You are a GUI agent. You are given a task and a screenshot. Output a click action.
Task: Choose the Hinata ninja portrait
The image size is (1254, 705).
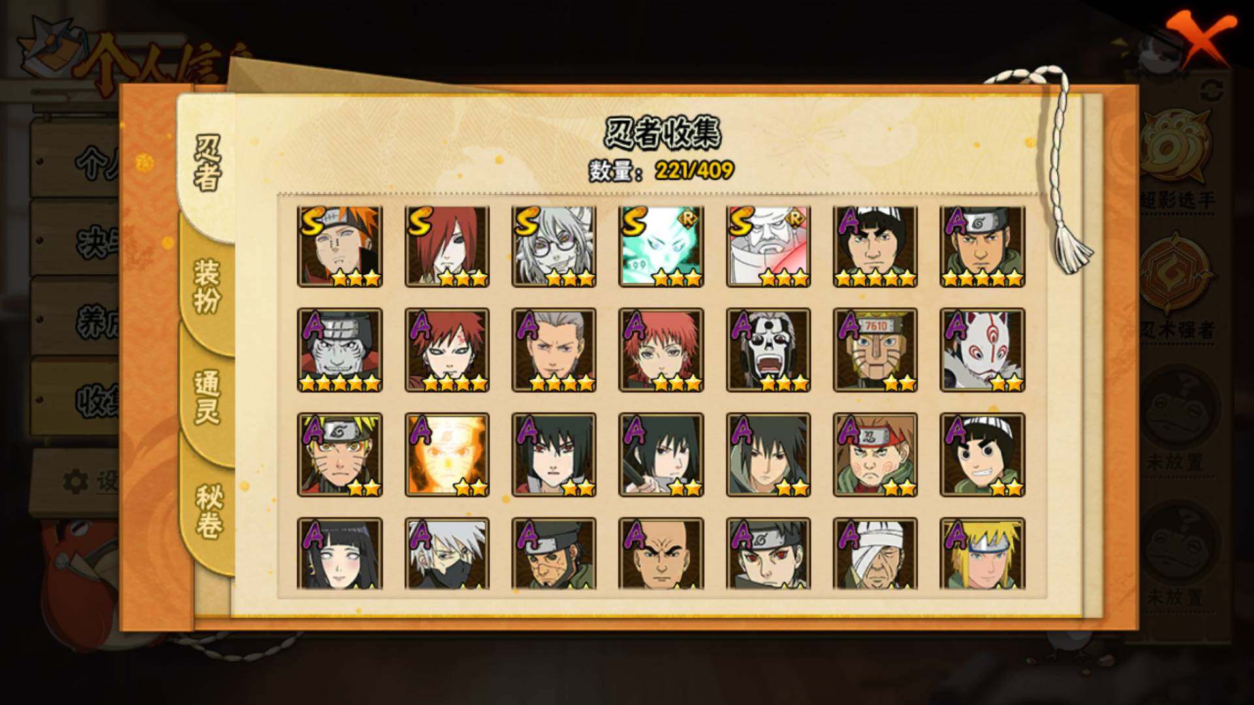(x=340, y=554)
